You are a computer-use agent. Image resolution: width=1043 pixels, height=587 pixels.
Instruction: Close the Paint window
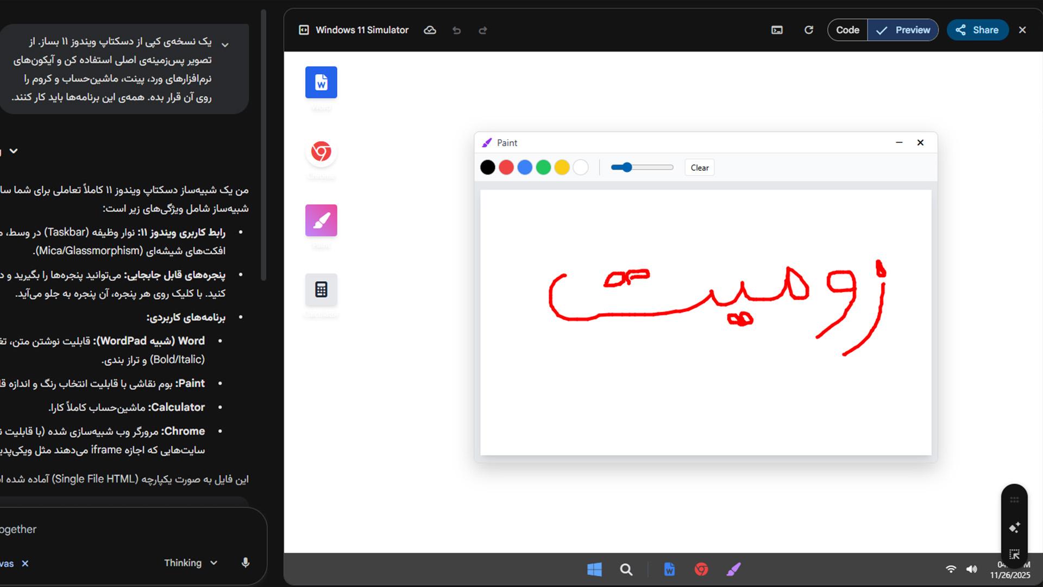coord(920,142)
